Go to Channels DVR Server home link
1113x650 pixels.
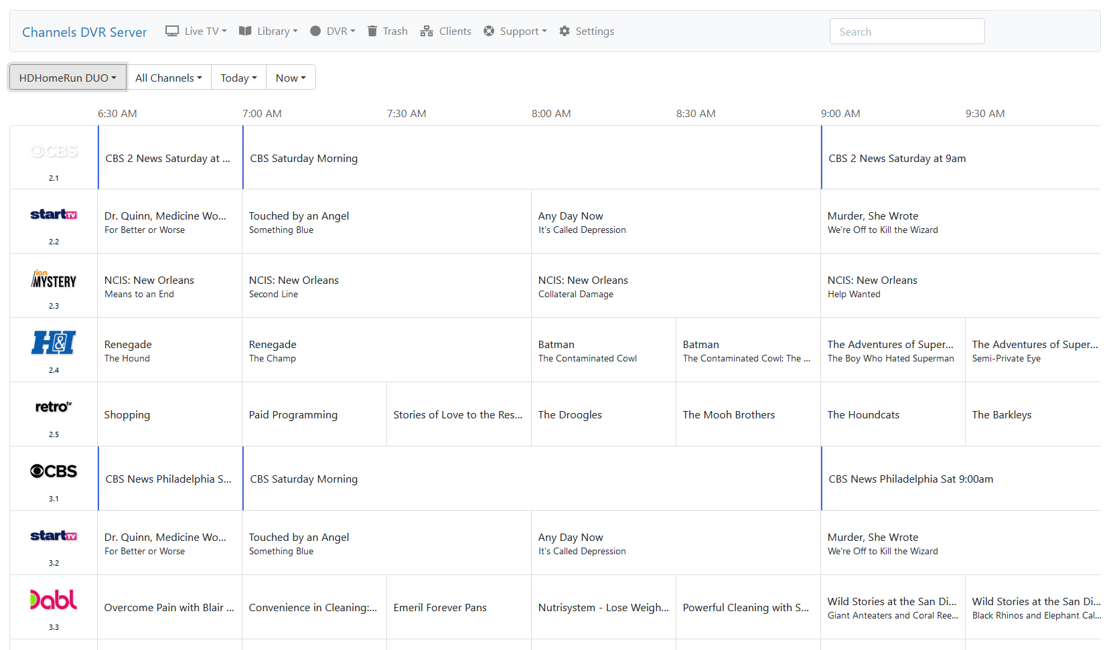84,32
